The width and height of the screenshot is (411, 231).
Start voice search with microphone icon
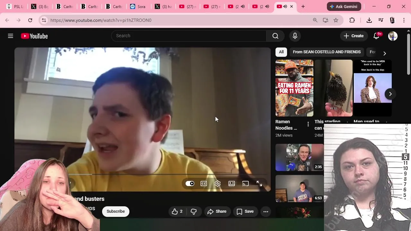pyautogui.click(x=295, y=36)
